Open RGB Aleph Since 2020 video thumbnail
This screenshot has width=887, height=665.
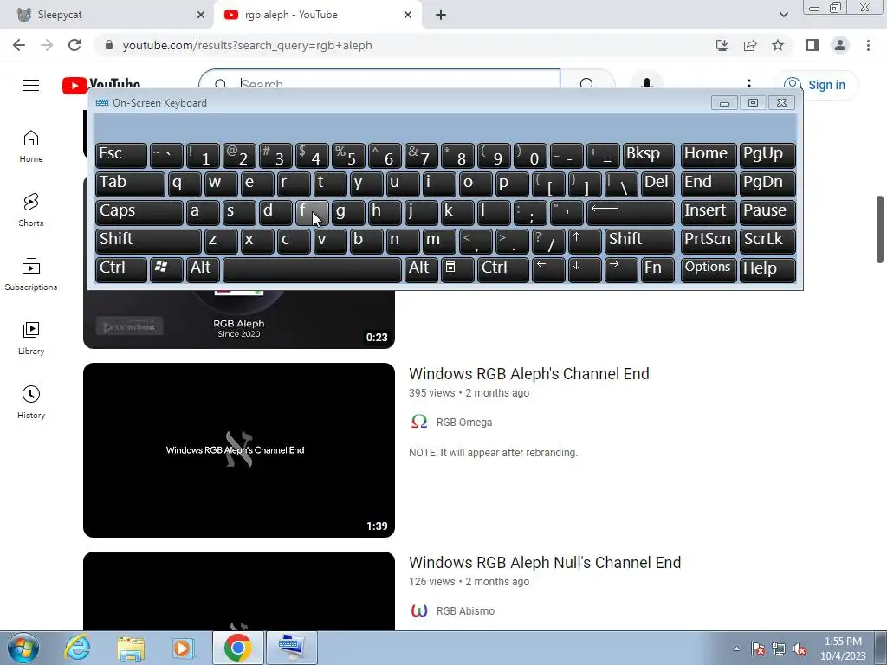[x=239, y=319]
